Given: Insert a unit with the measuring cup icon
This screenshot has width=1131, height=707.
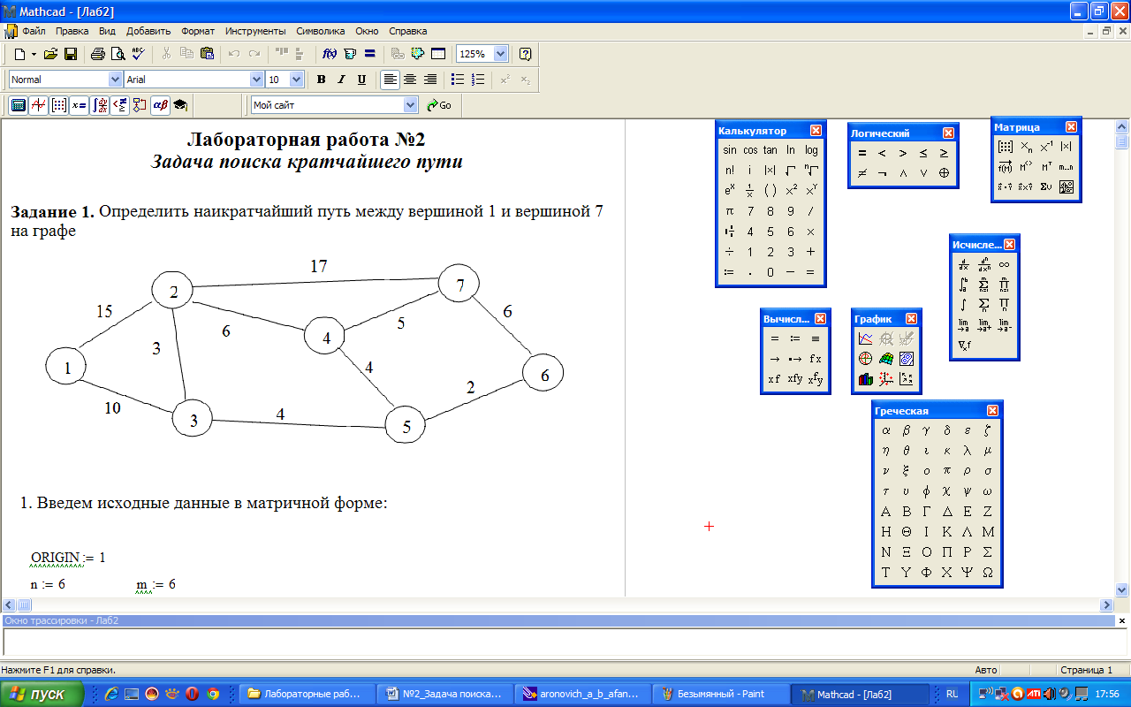Looking at the screenshot, I should 349,54.
